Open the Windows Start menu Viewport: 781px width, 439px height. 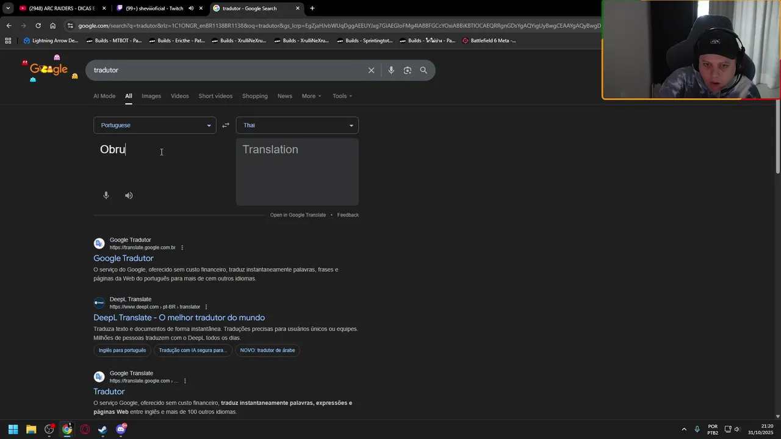click(x=13, y=429)
